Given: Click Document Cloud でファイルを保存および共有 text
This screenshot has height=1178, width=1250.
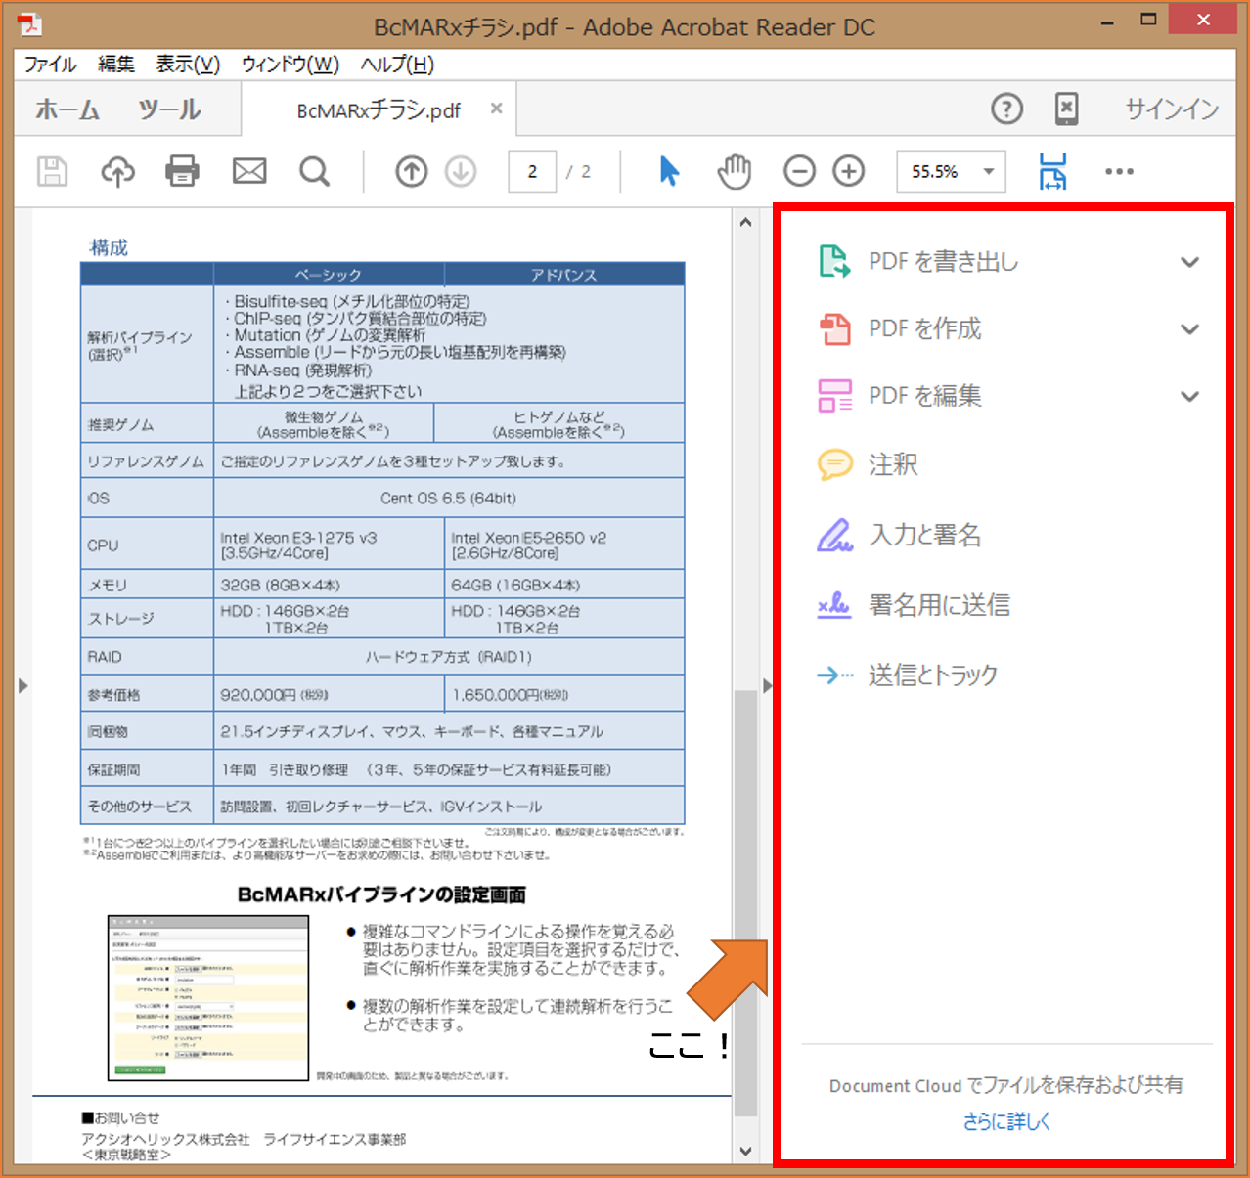Looking at the screenshot, I should point(1006,1085).
